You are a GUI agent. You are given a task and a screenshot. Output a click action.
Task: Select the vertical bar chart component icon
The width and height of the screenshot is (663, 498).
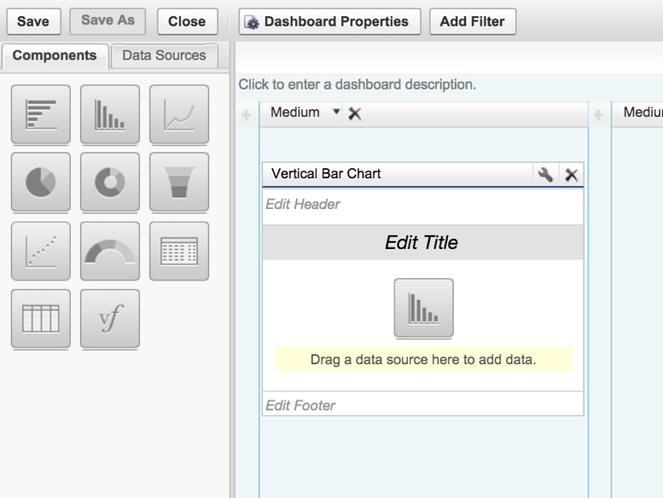click(110, 113)
